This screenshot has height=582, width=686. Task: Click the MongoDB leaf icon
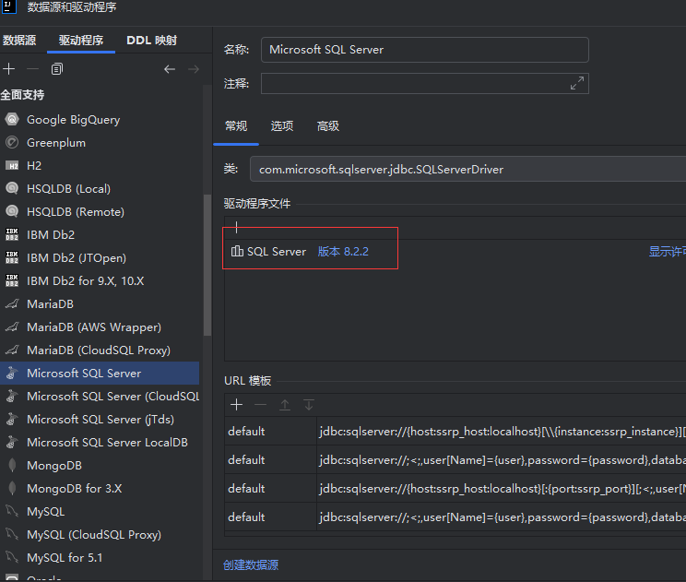pos(12,465)
